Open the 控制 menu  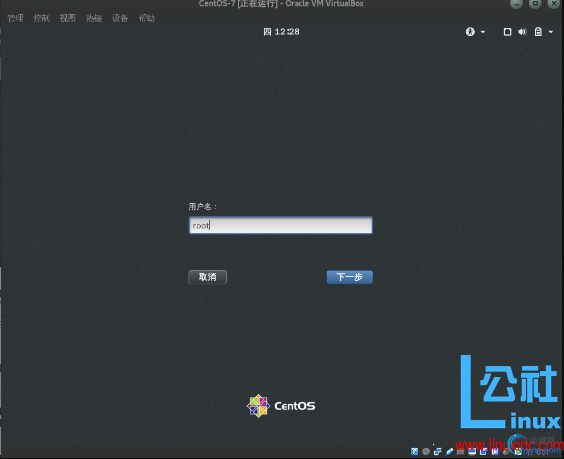tap(41, 18)
